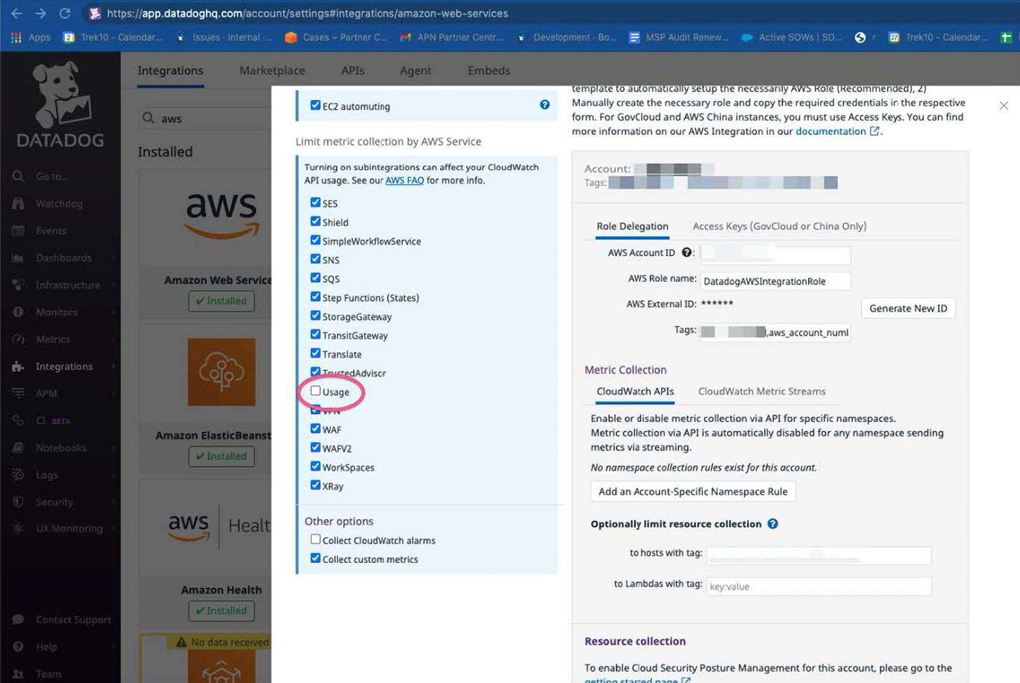
Task: Uncheck the XRay service checkbox
Action: 316,485
